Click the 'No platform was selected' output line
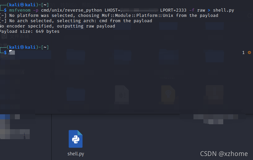This screenshot has height=160, width=253. (x=109, y=15)
